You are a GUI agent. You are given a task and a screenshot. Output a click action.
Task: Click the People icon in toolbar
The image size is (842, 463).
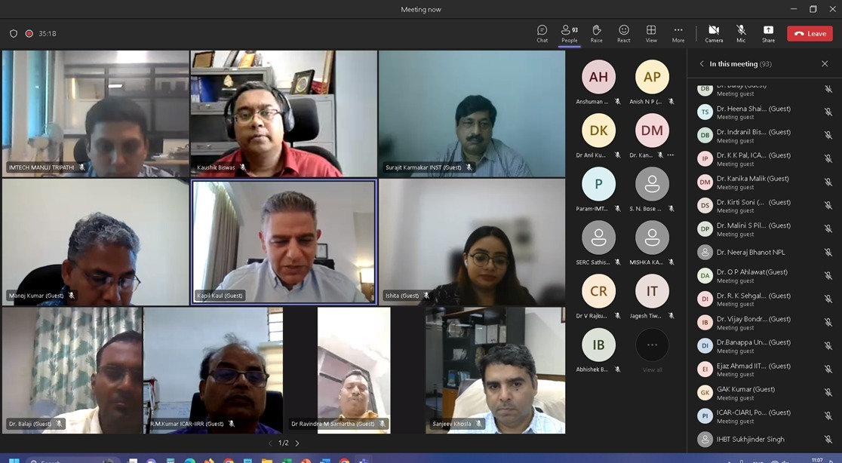(569, 33)
